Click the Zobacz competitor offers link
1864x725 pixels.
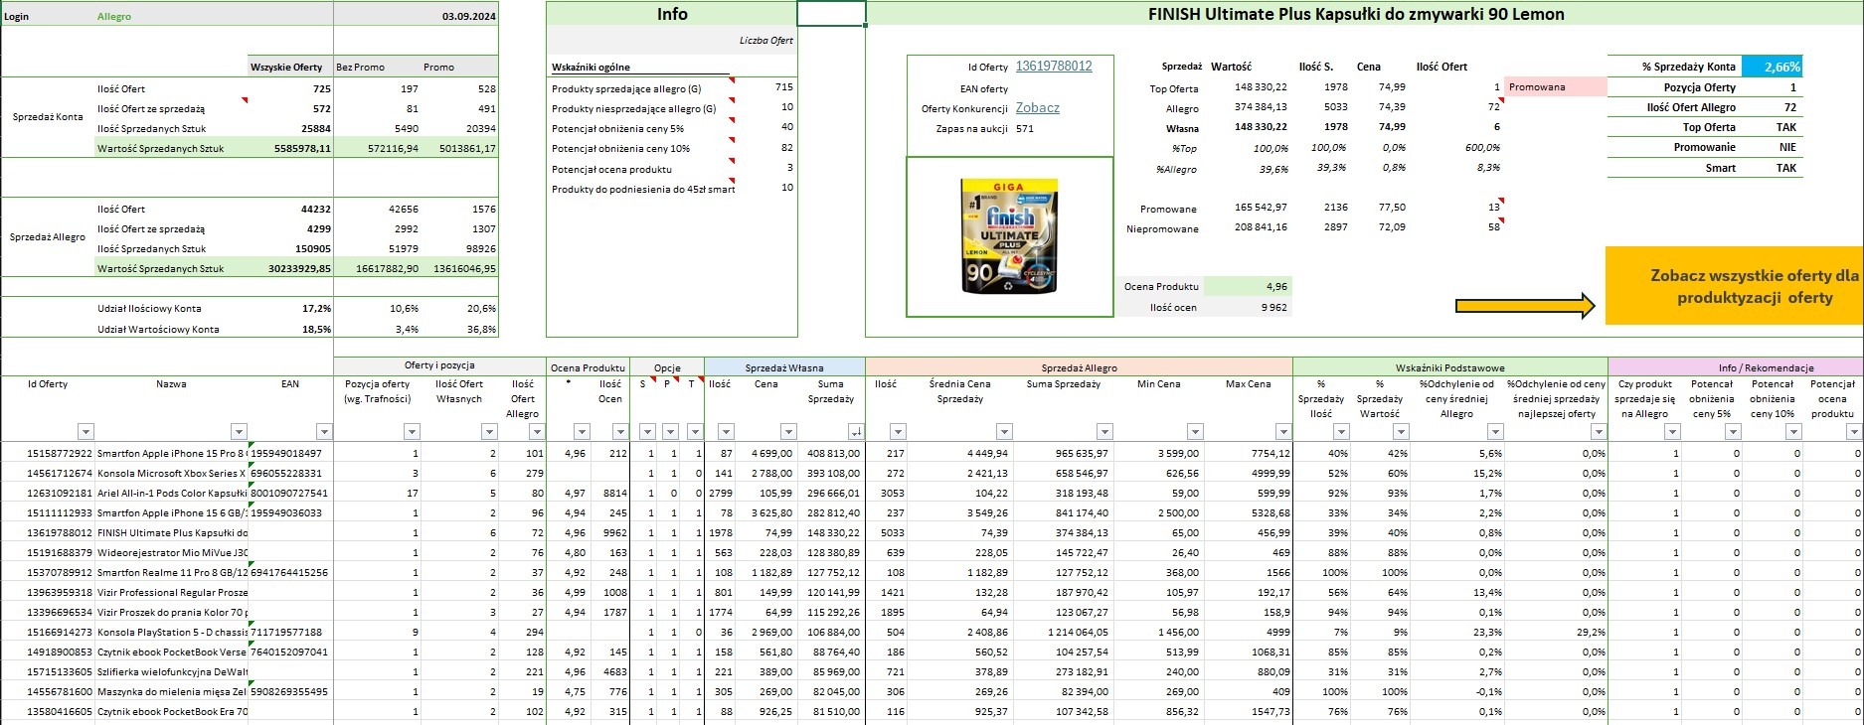(x=1037, y=108)
